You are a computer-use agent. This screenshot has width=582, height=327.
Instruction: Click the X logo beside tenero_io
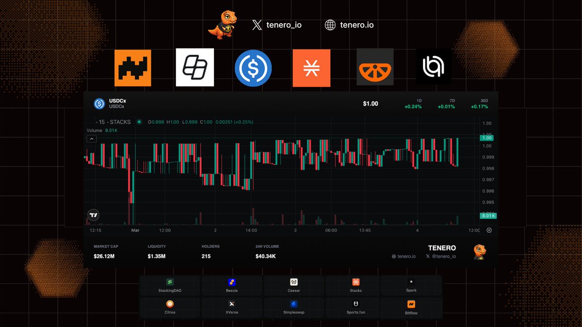[257, 25]
